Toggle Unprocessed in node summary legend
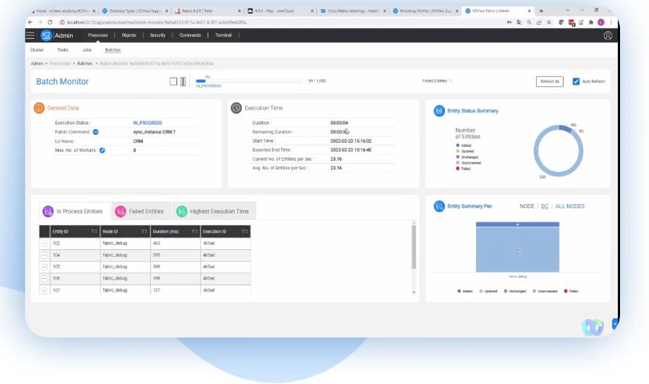This screenshot has width=649, height=384. click(x=544, y=292)
